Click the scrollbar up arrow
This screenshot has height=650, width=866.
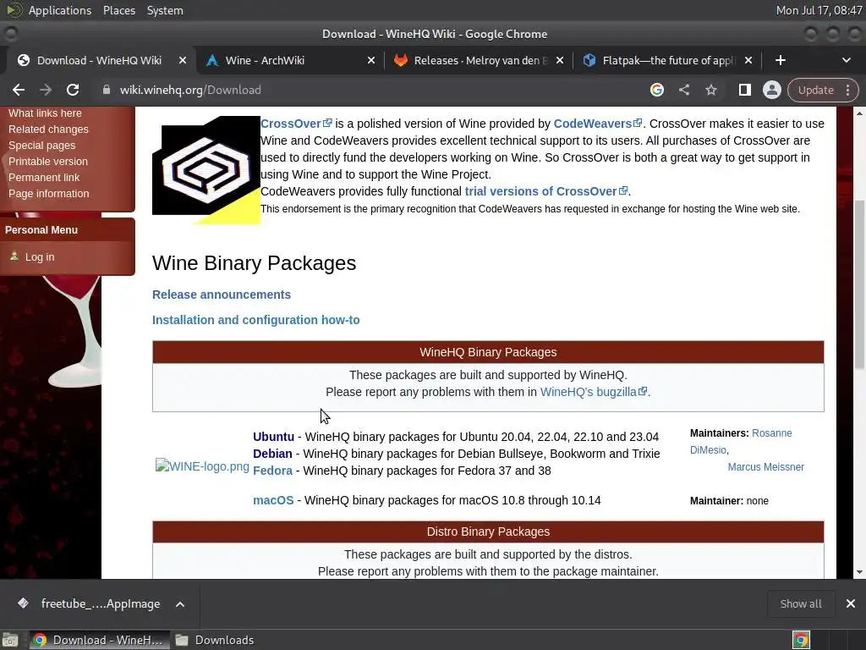coord(859,113)
